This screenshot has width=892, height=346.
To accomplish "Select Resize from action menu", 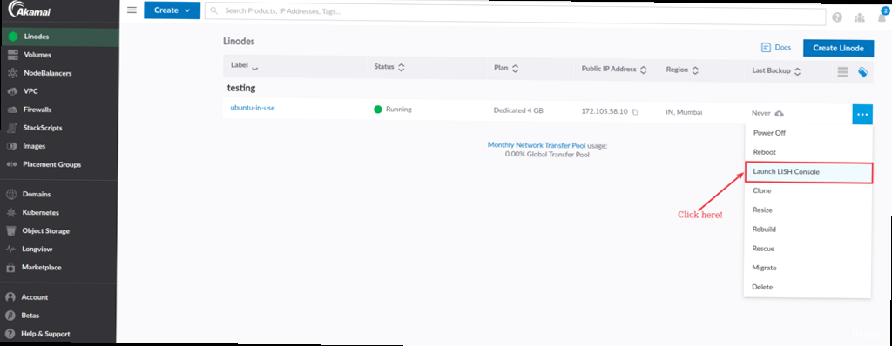I will 808,210.
